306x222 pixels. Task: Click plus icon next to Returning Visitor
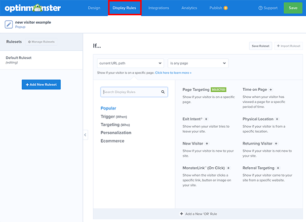tap(277, 144)
